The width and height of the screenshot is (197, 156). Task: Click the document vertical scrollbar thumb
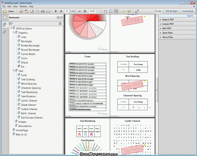[x=157, y=90]
